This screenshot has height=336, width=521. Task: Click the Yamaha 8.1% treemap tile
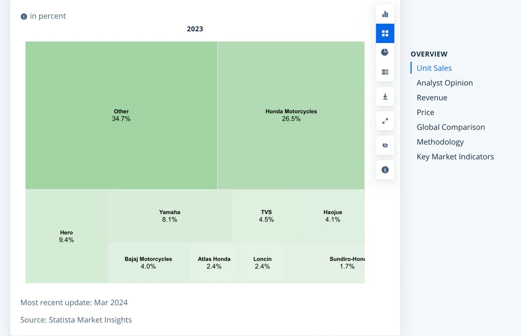click(x=170, y=216)
